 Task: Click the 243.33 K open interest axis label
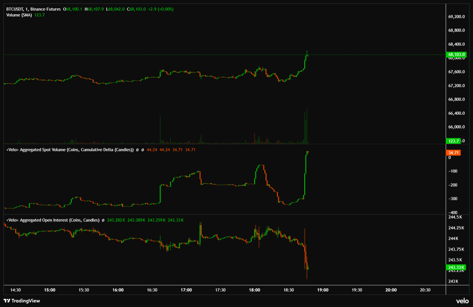(456, 268)
